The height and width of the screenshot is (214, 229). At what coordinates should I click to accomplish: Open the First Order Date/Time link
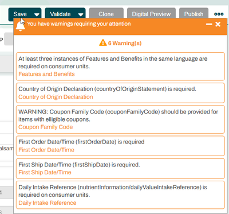pyautogui.click(x=46, y=150)
